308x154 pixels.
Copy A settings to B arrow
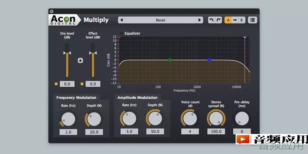point(235,20)
